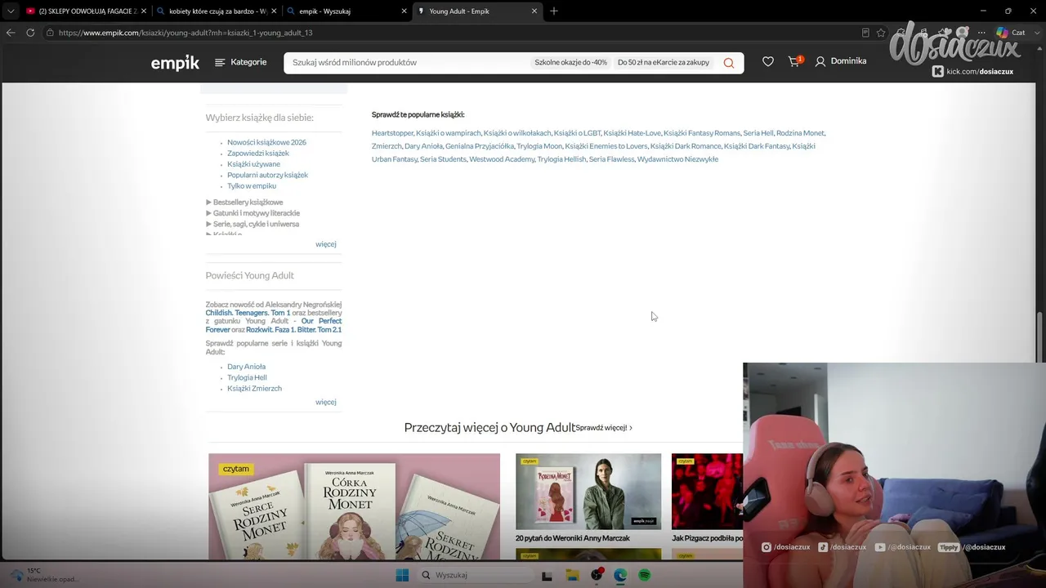Viewport: 1046px width, 588px height.
Task: Open 'Rozkwit. Faza 1. Bitter. Tom 2.1' link
Action: [294, 330]
